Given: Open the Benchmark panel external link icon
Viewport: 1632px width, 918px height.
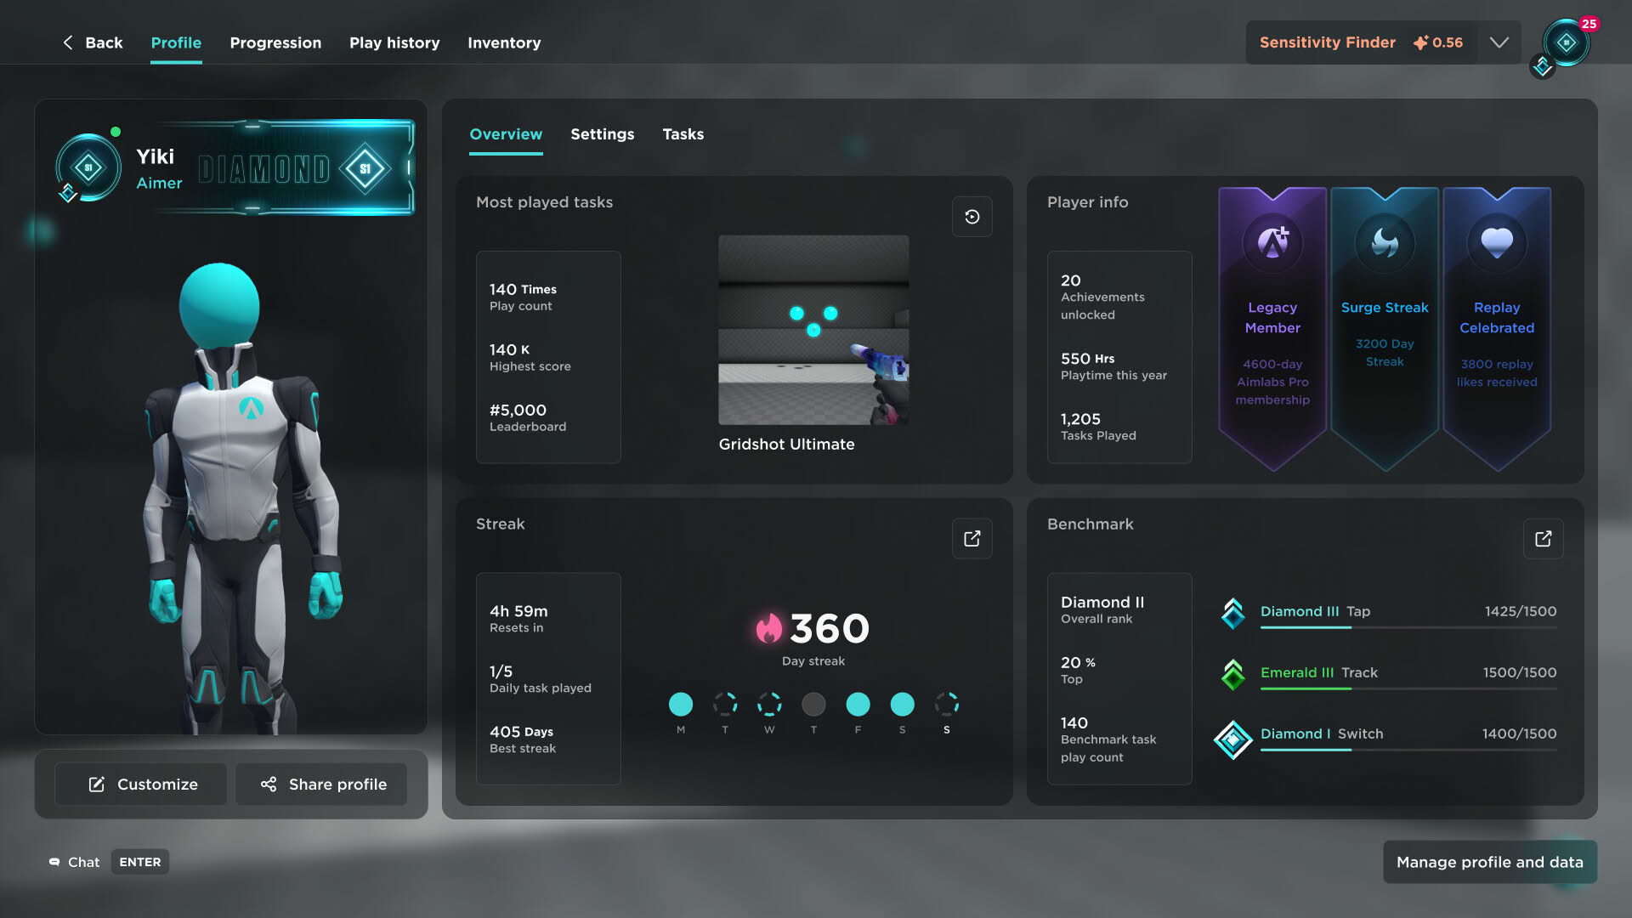Looking at the screenshot, I should pyautogui.click(x=1544, y=539).
